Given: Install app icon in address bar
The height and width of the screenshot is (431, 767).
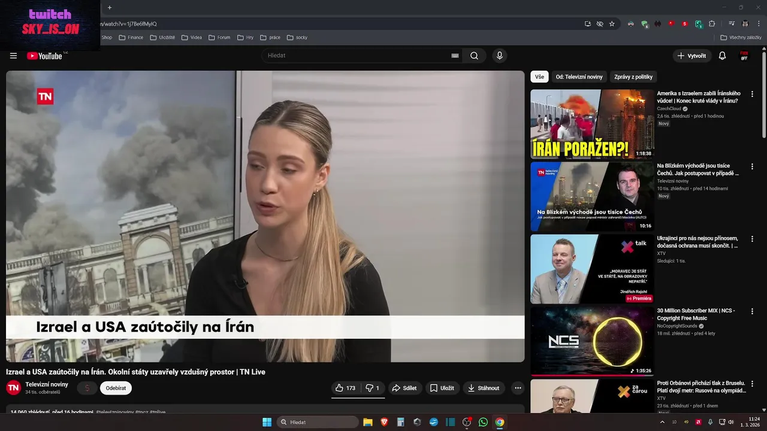Looking at the screenshot, I should point(588,24).
